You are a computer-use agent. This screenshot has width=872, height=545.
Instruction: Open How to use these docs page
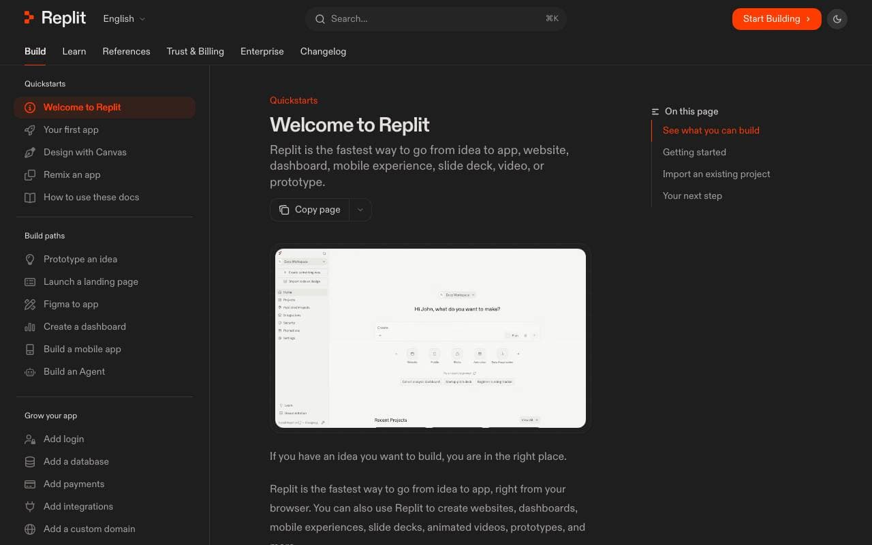point(105,198)
